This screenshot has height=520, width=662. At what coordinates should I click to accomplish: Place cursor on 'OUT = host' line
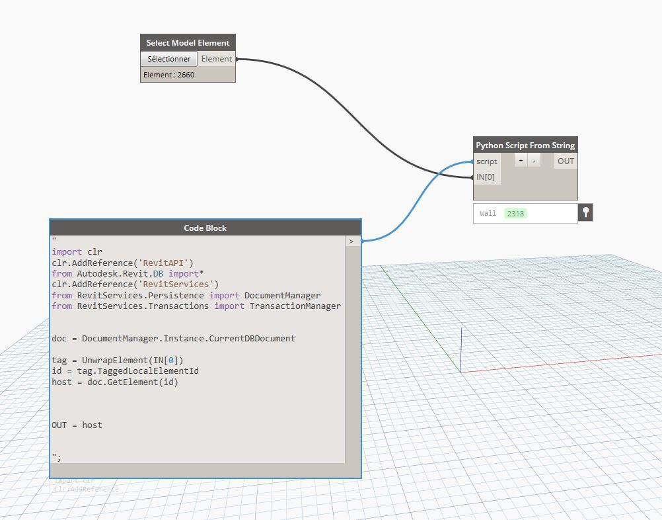pyautogui.click(x=77, y=425)
